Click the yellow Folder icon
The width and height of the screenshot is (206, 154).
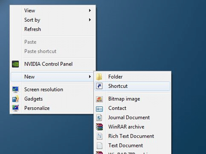[99, 77]
